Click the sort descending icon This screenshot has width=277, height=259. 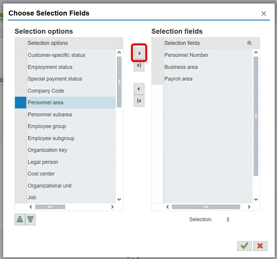coord(30,219)
